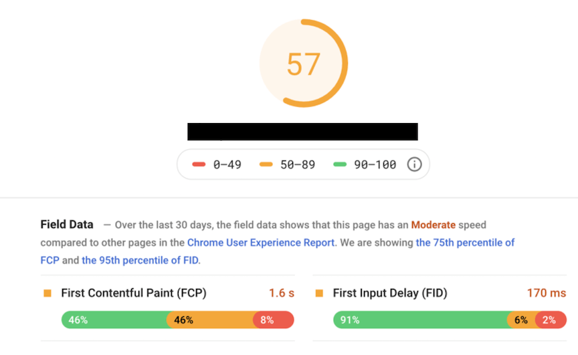Image resolution: width=578 pixels, height=355 pixels.
Task: Click the First Contentful Paint (FCP) label
Action: pos(134,293)
